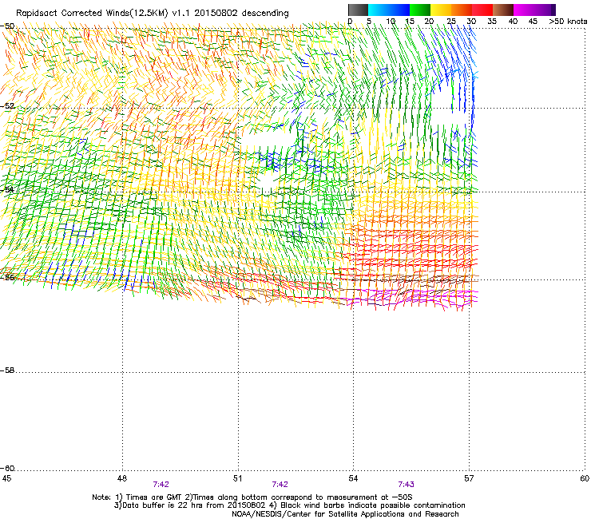Click the cyan 5 knots legend swatch
Image resolution: width=591 pixels, height=519 pixels.
pyautogui.click(x=379, y=10)
